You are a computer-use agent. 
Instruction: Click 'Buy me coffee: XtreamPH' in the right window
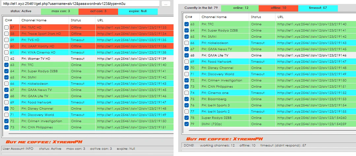click(x=224, y=139)
